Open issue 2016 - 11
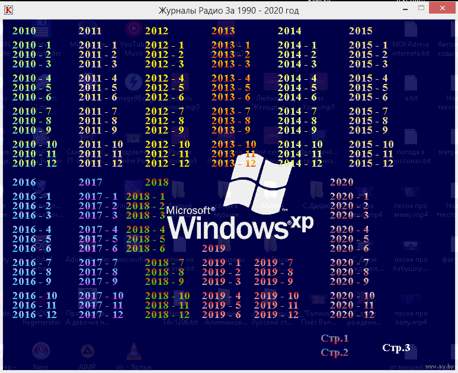 pyautogui.click(x=34, y=305)
